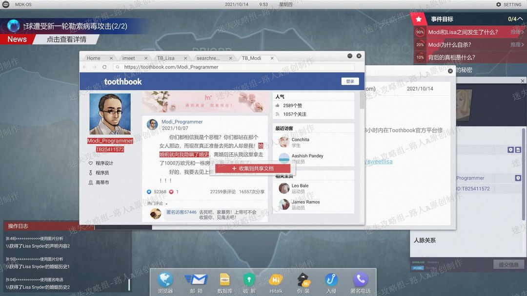Viewport: 527px width, 296px height.
Task: Open the sweetlisa hyperlink
Action: [379, 162]
